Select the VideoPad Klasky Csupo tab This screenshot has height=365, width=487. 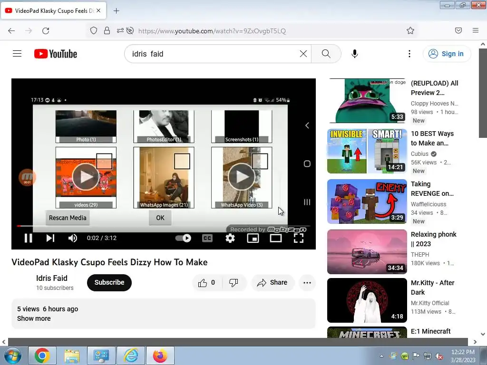53,10
